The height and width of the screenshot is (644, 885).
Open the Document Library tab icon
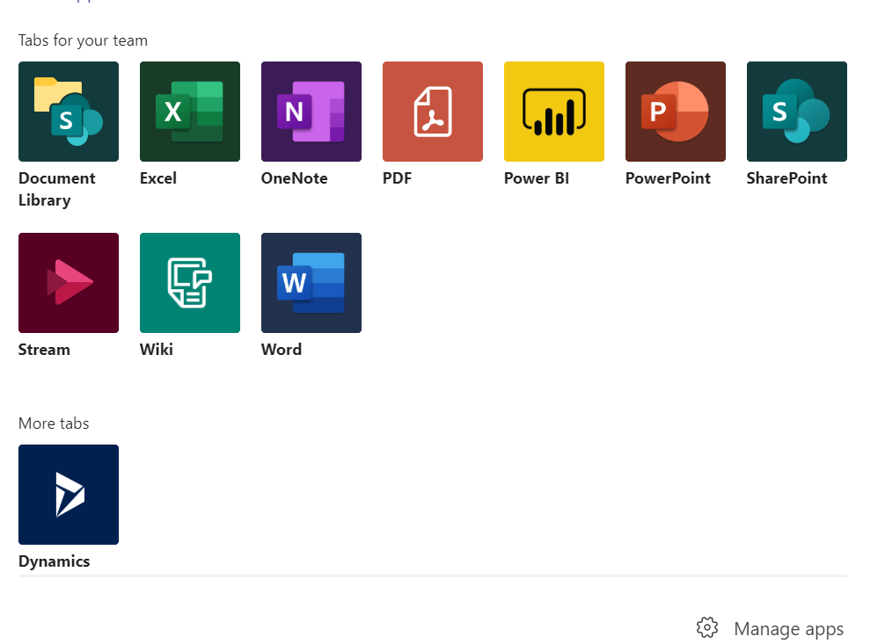click(x=69, y=112)
